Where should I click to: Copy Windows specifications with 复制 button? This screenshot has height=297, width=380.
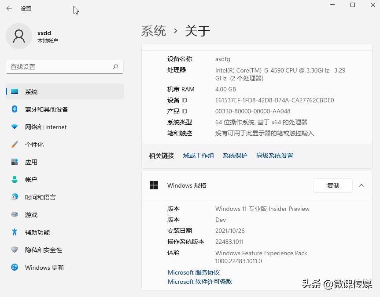(x=332, y=185)
